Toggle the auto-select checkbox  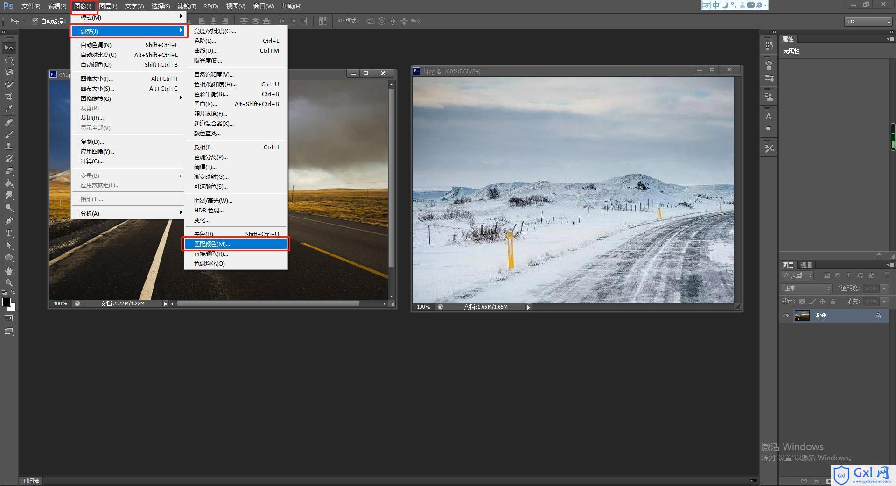35,21
